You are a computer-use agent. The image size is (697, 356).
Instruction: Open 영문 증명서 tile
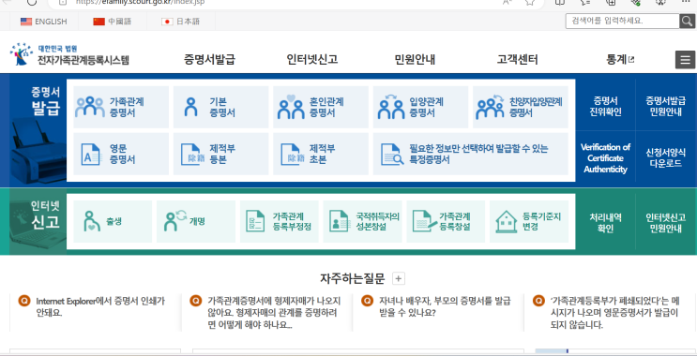(121, 154)
